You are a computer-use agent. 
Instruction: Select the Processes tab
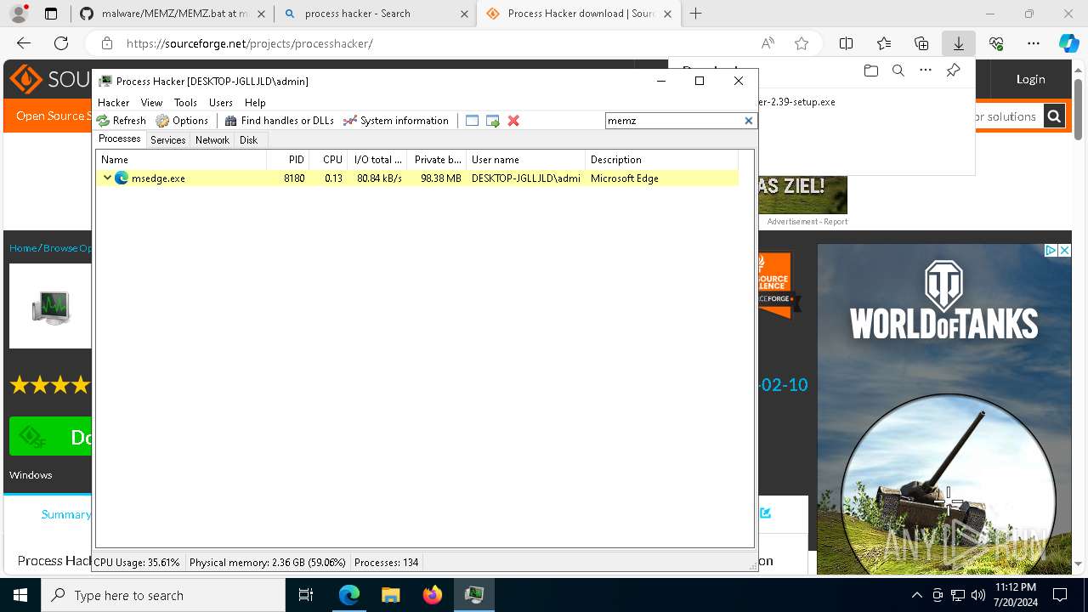(x=120, y=139)
